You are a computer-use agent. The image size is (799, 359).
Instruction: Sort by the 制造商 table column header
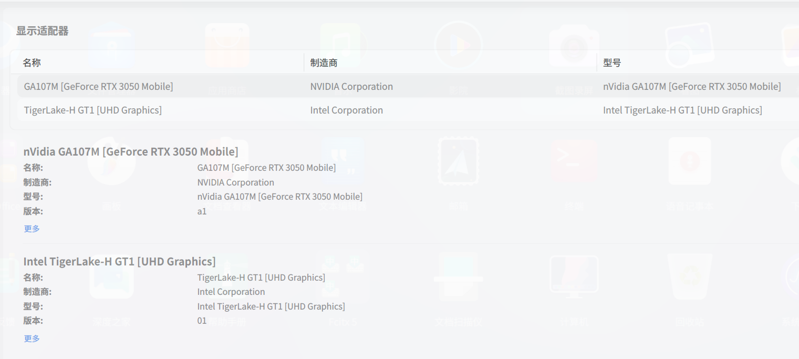tap(324, 63)
